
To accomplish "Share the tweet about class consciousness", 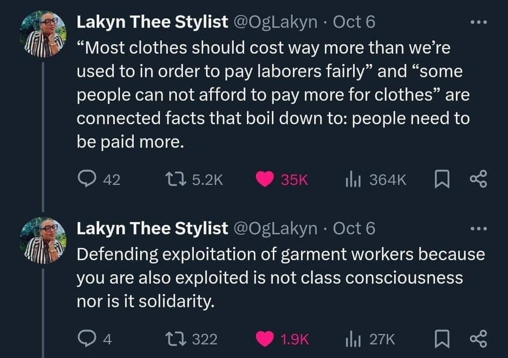I will [479, 339].
